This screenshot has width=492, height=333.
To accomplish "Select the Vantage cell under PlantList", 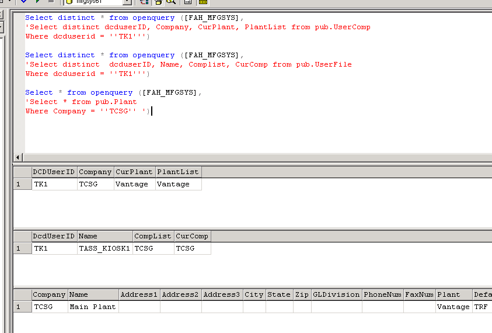I will (x=178, y=184).
